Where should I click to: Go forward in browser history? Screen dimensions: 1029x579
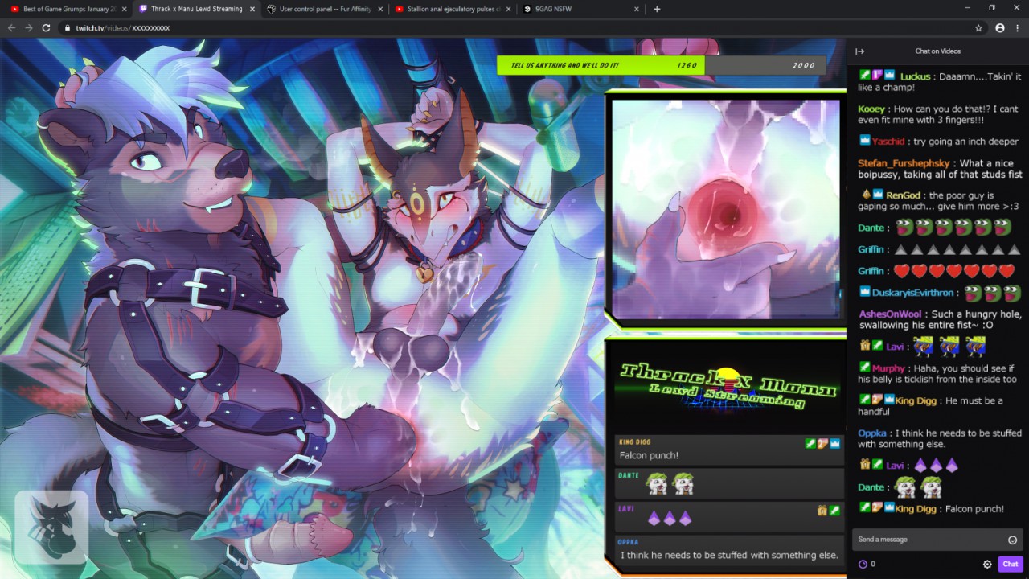29,27
